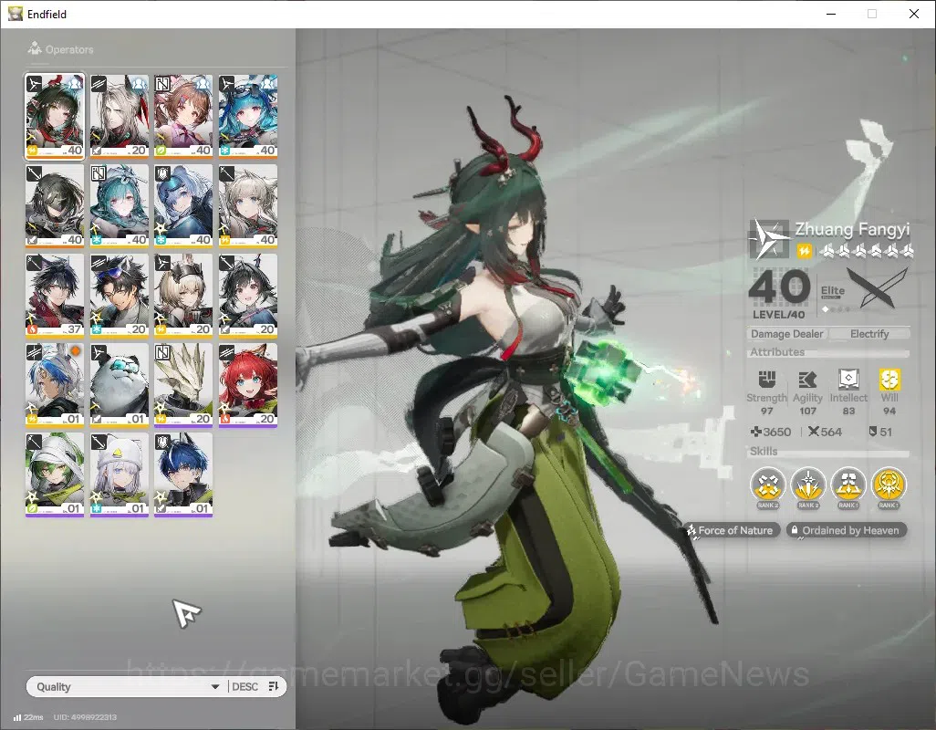Select the cream-haired fox-eared operator card level 40
The height and width of the screenshot is (730, 936).
tap(248, 206)
